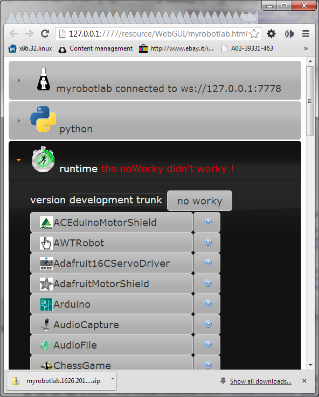This screenshot has width=319, height=397.
Task: Click Show all downloads link
Action: [x=260, y=381]
